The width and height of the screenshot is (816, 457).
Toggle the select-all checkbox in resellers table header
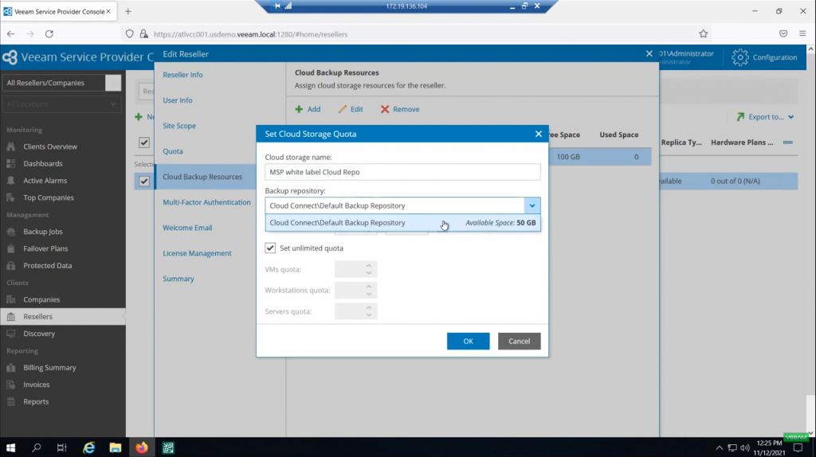click(144, 143)
